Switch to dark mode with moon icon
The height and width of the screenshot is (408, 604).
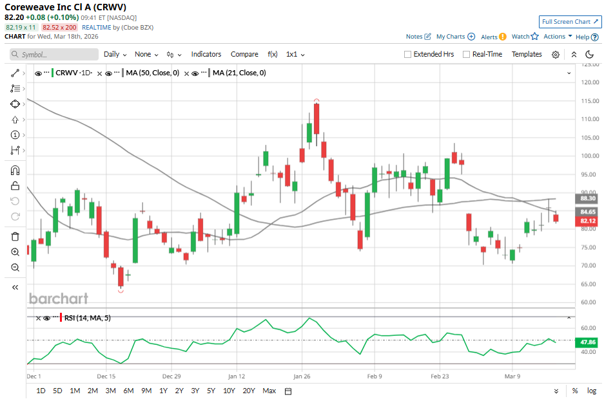point(589,55)
